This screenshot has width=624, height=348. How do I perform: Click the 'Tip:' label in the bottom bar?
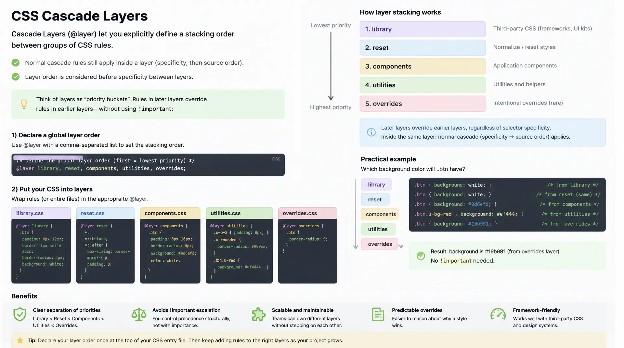32,341
